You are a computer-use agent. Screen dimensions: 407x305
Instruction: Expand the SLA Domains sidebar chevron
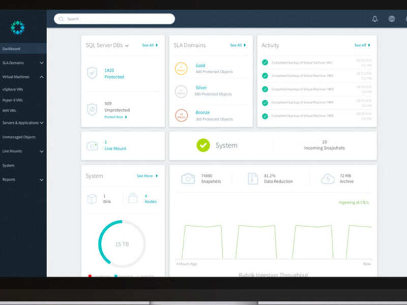click(42, 63)
